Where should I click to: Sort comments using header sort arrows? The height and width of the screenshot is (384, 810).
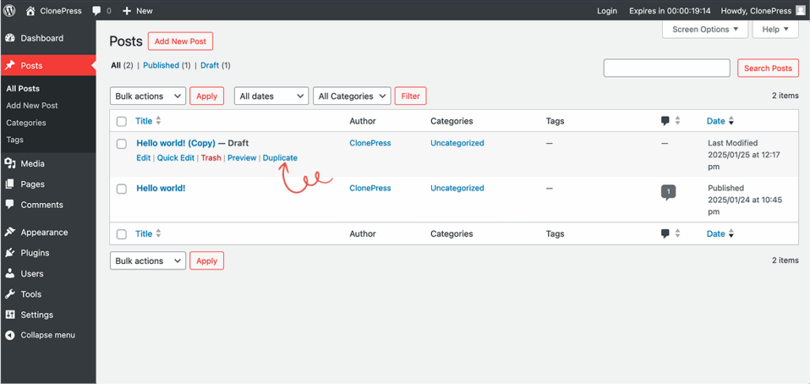pyautogui.click(x=677, y=121)
